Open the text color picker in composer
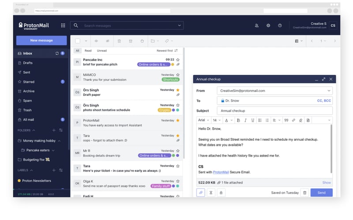Screen dimensions: 353x220 click(x=229, y=120)
